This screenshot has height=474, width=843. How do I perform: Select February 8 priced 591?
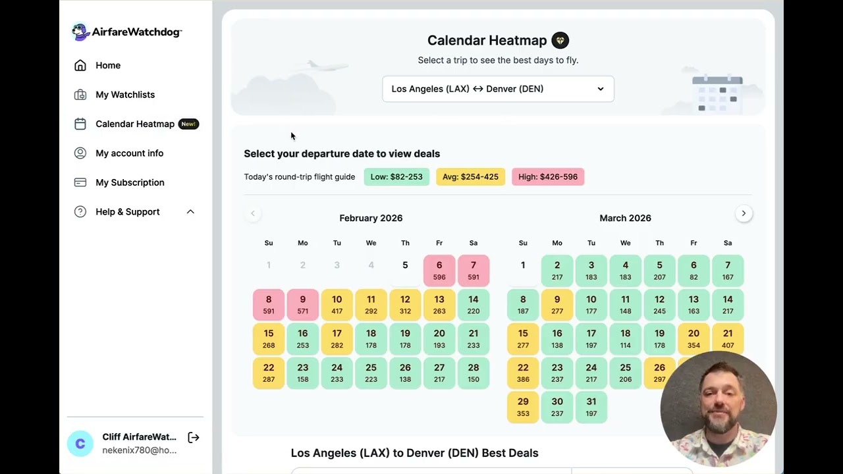tap(269, 305)
